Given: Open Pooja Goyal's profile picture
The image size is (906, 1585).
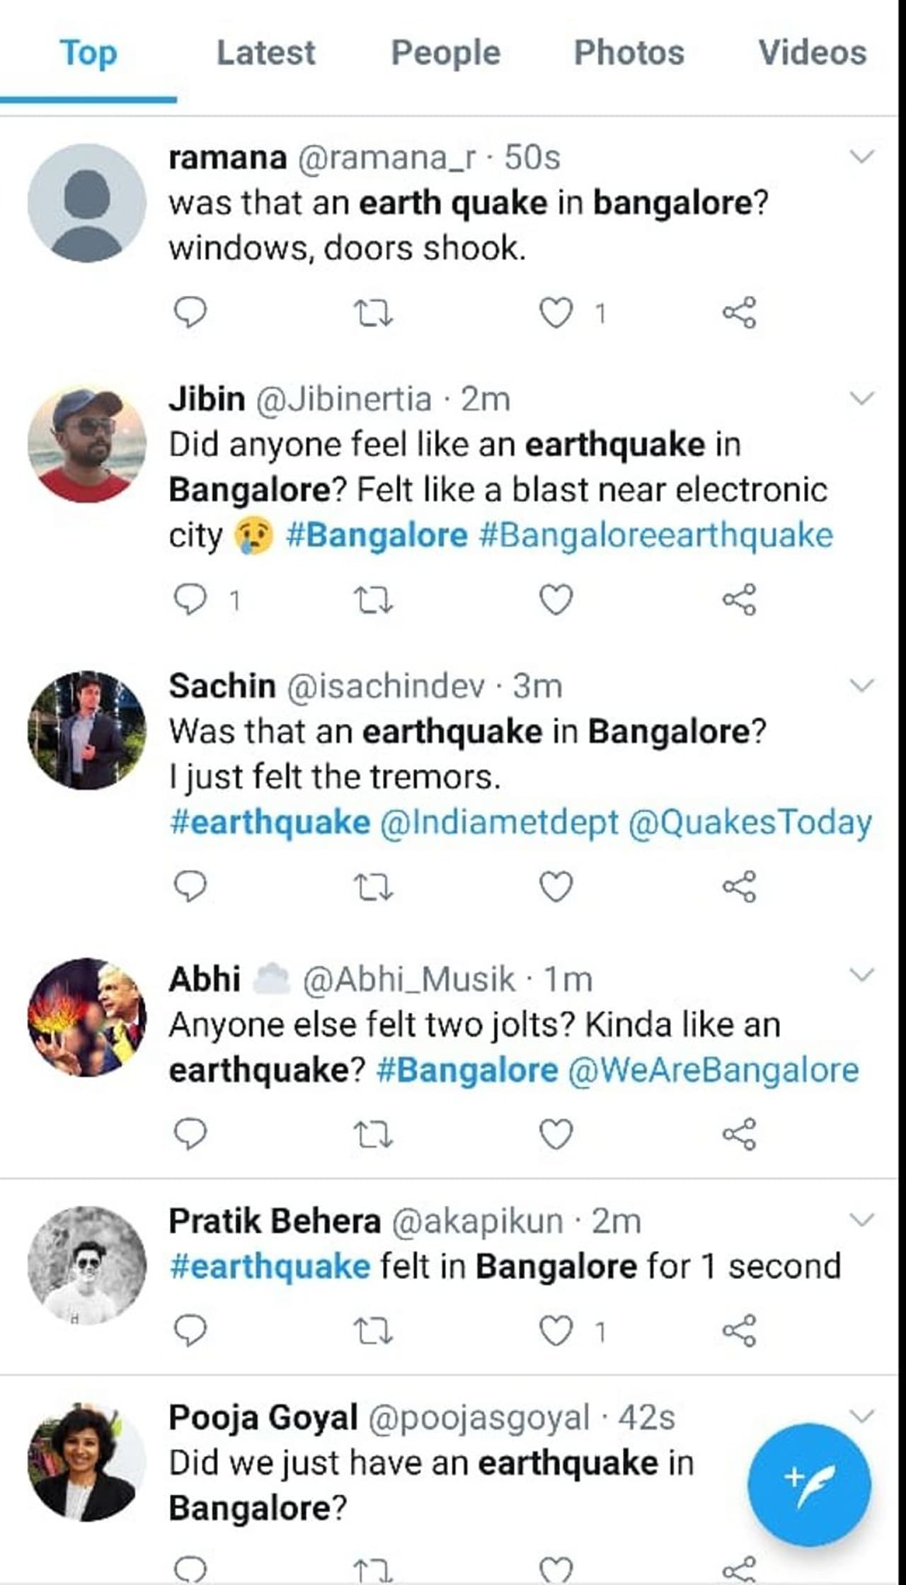Looking at the screenshot, I should click(87, 1462).
